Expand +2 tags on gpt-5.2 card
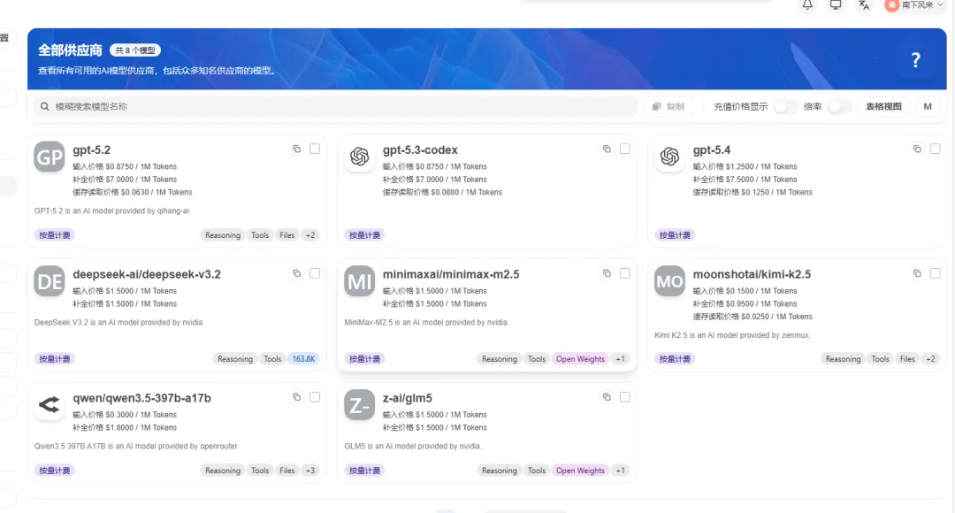Screen dimensions: 955x513 tap(310, 234)
